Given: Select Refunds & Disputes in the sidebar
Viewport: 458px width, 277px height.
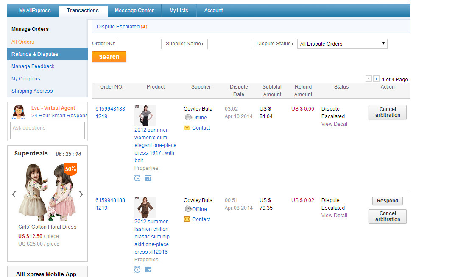Looking at the screenshot, I should [x=47, y=54].
